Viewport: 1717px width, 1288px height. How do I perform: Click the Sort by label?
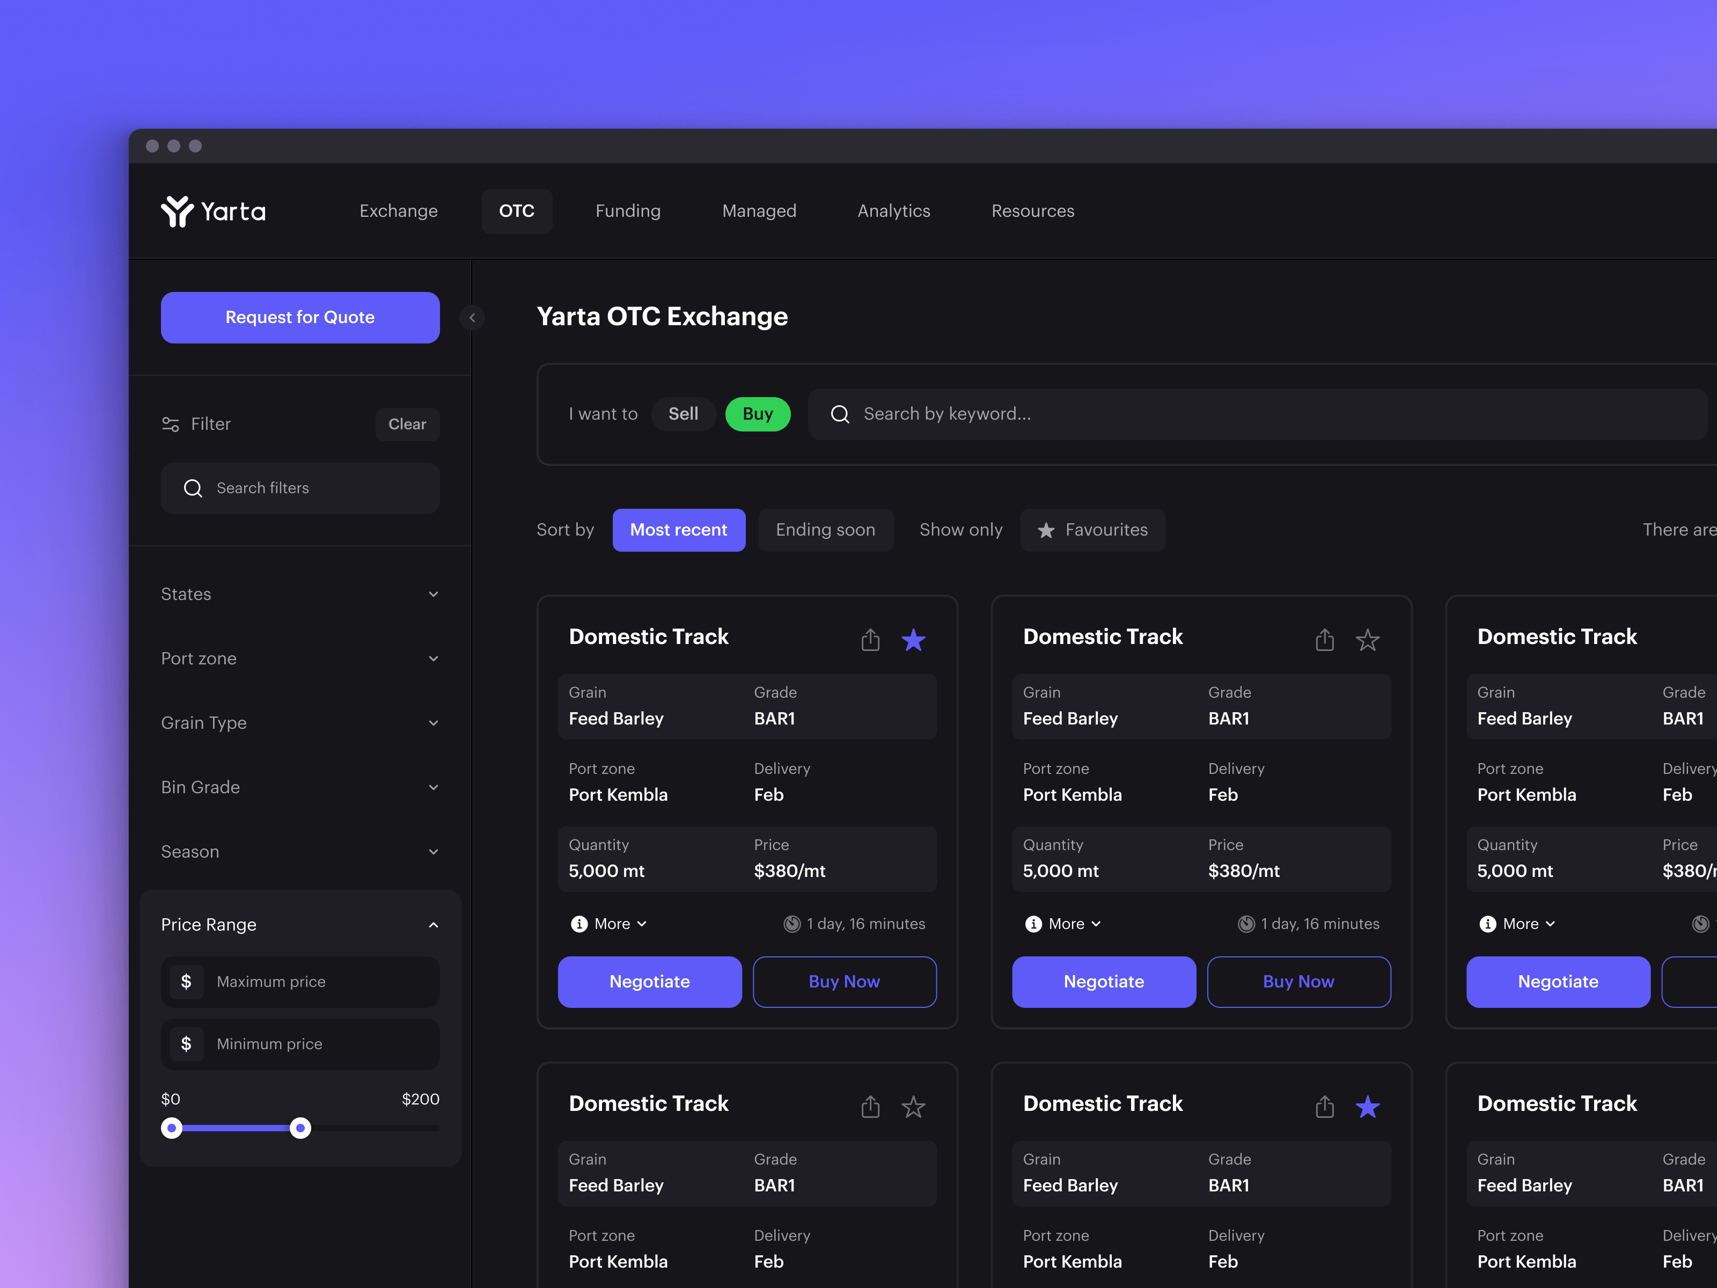click(565, 530)
